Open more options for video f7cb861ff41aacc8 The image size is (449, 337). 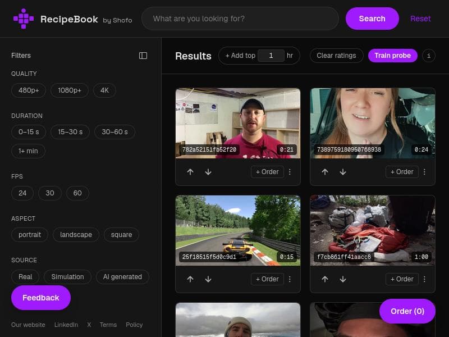pos(424,279)
